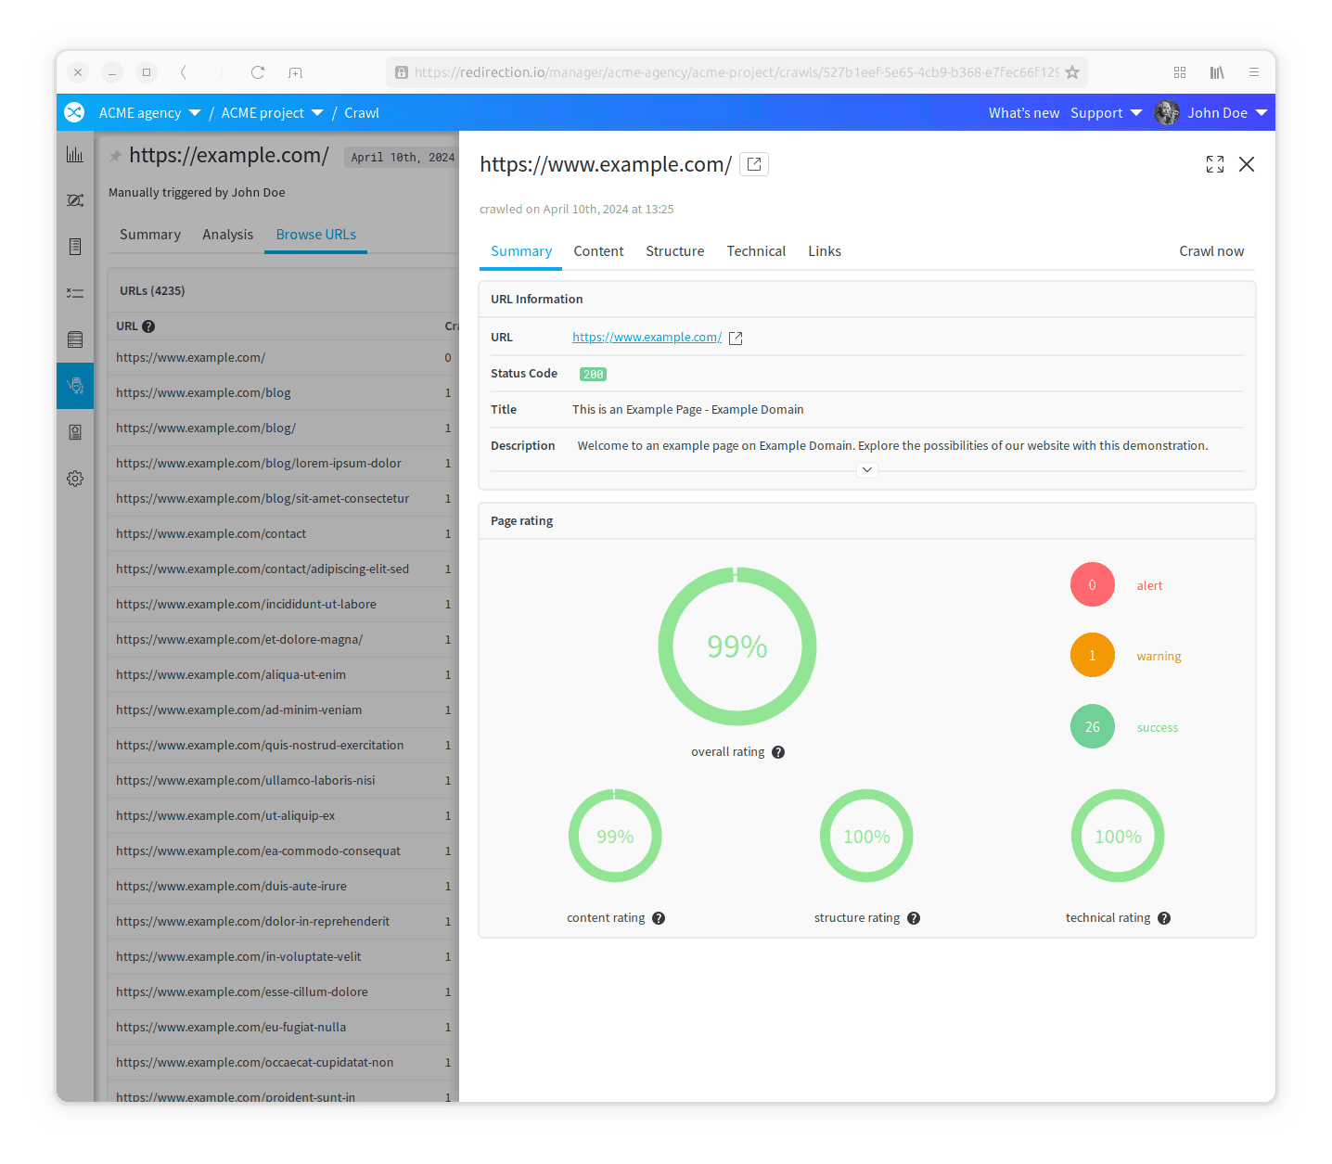Click the help icon next to structure rating

[914, 918]
